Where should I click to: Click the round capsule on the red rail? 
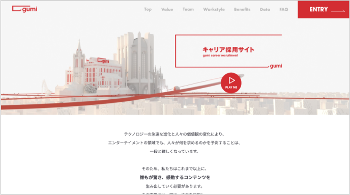click(177, 88)
